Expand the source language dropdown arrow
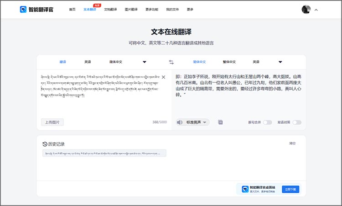This screenshot has width=342, height=206. [x=145, y=62]
